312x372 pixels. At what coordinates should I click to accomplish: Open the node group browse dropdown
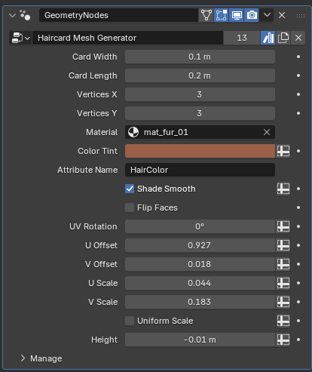coord(20,38)
